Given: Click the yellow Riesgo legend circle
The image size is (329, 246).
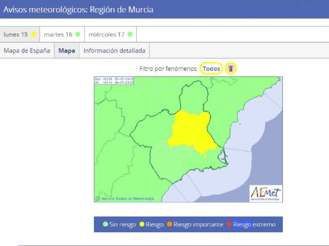Looking at the screenshot, I should (x=142, y=225).
